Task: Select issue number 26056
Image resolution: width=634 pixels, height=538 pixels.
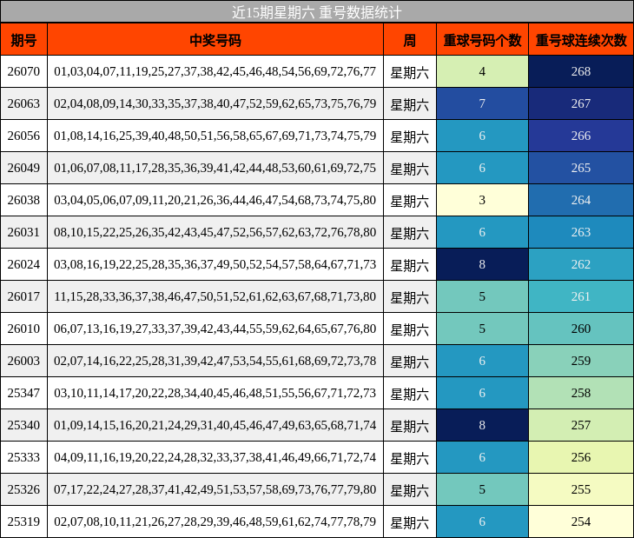Action: point(23,136)
